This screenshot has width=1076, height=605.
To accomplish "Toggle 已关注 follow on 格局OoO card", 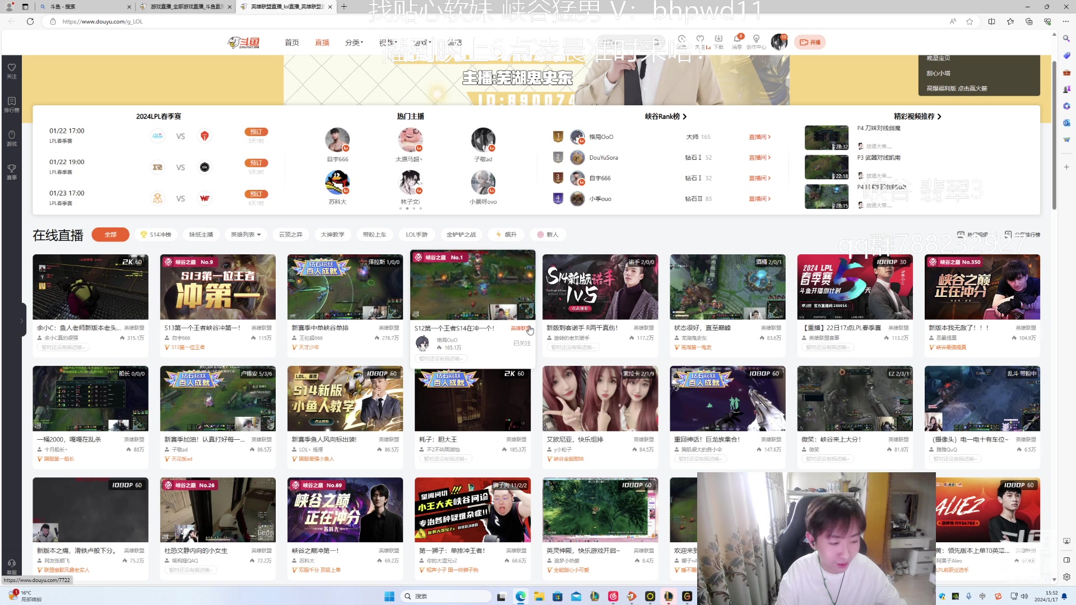I will click(522, 343).
